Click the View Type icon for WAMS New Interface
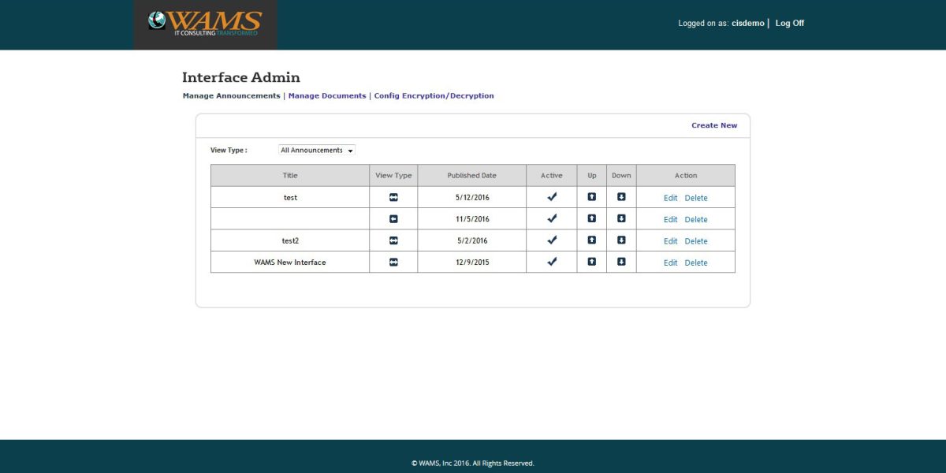This screenshot has width=946, height=473. 393,261
